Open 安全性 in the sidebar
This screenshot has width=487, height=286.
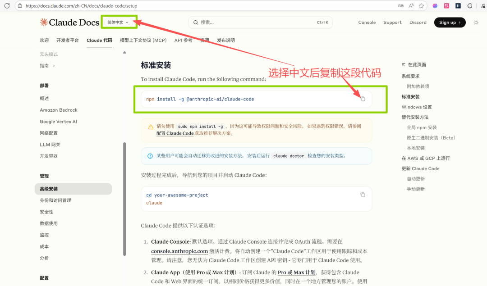point(46,212)
